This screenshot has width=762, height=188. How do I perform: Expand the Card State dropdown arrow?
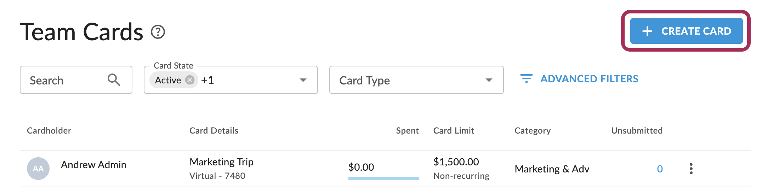303,80
